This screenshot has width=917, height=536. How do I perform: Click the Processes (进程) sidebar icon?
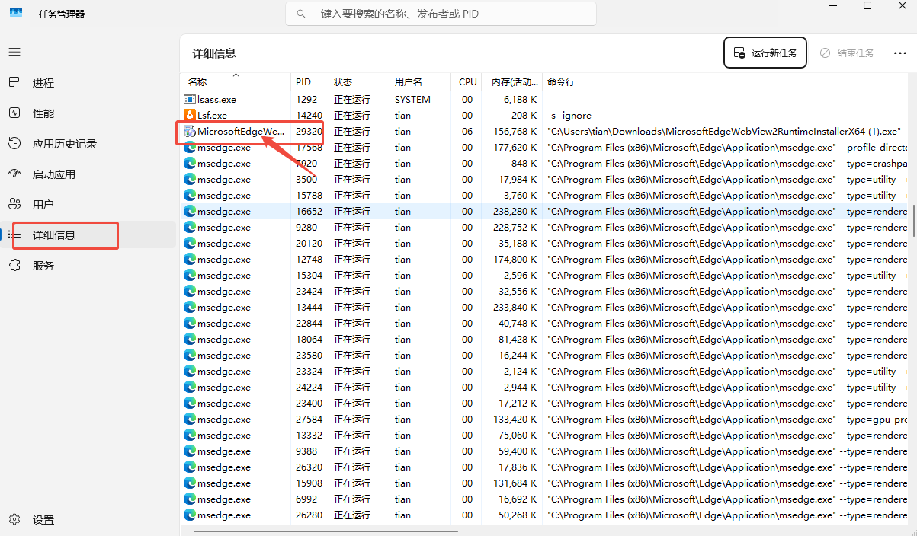tap(14, 82)
